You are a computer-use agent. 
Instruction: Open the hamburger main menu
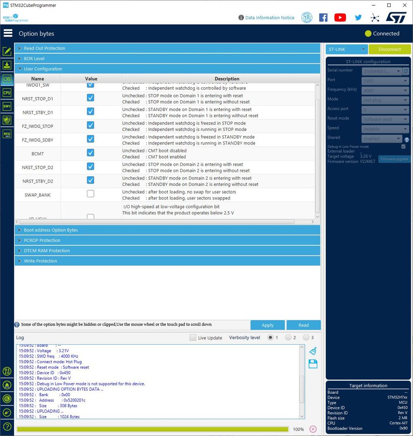click(8, 33)
